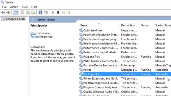171x96 pixels.
Task: Open the blue Help toolbar icon
Action: 40,13
